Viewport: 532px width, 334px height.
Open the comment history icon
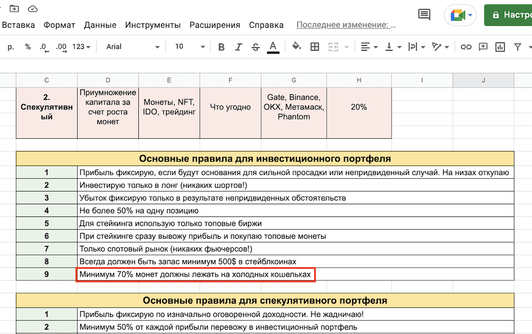pos(424,14)
